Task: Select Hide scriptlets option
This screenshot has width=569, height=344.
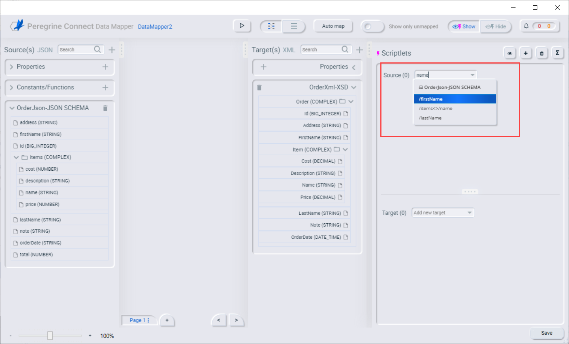Action: [496, 26]
